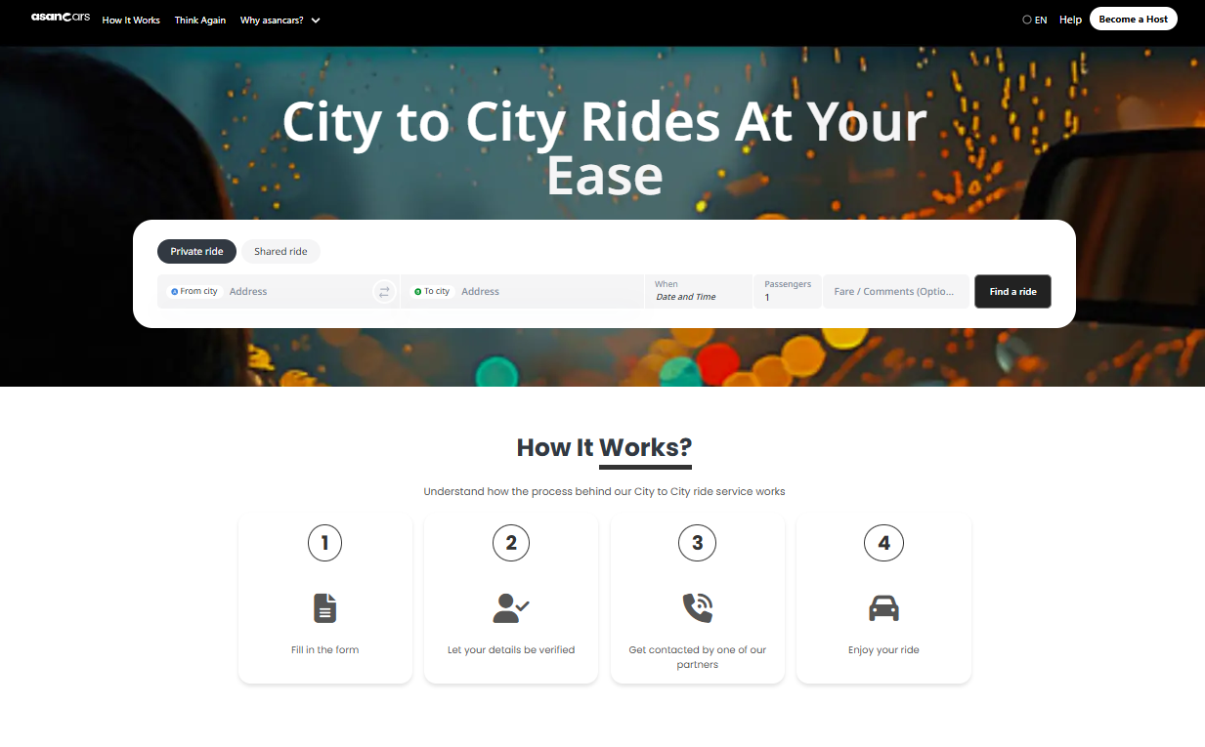Click the phone call icon in step 3
The height and width of the screenshot is (747, 1205).
(x=697, y=608)
